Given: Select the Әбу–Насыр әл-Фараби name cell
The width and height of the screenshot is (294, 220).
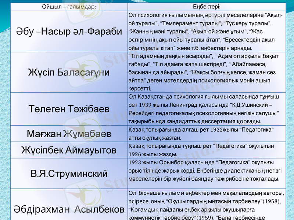Looking at the screenshot, I should point(69,32).
